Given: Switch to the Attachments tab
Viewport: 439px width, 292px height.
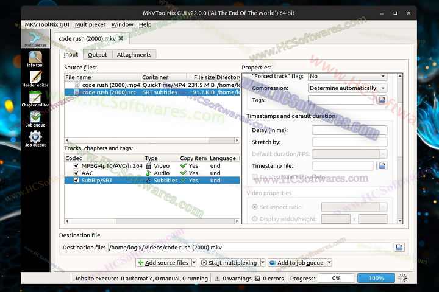Looking at the screenshot, I should point(134,55).
